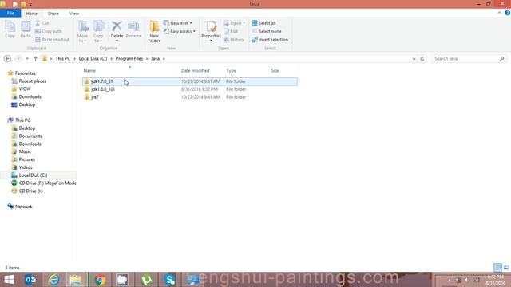Viewport: 511px width, 287px height.
Task: Create a folder with New folder icon
Action: tap(154, 27)
